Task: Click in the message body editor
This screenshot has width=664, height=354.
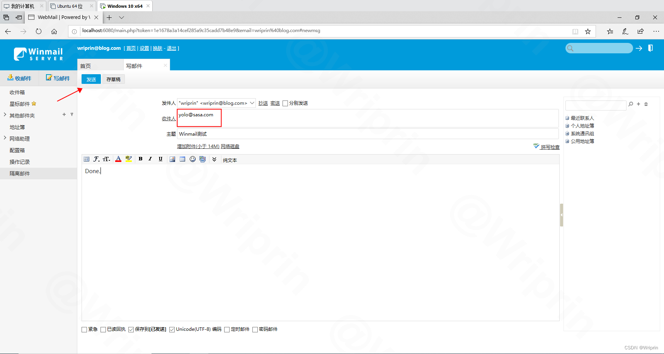Action: pyautogui.click(x=320, y=242)
